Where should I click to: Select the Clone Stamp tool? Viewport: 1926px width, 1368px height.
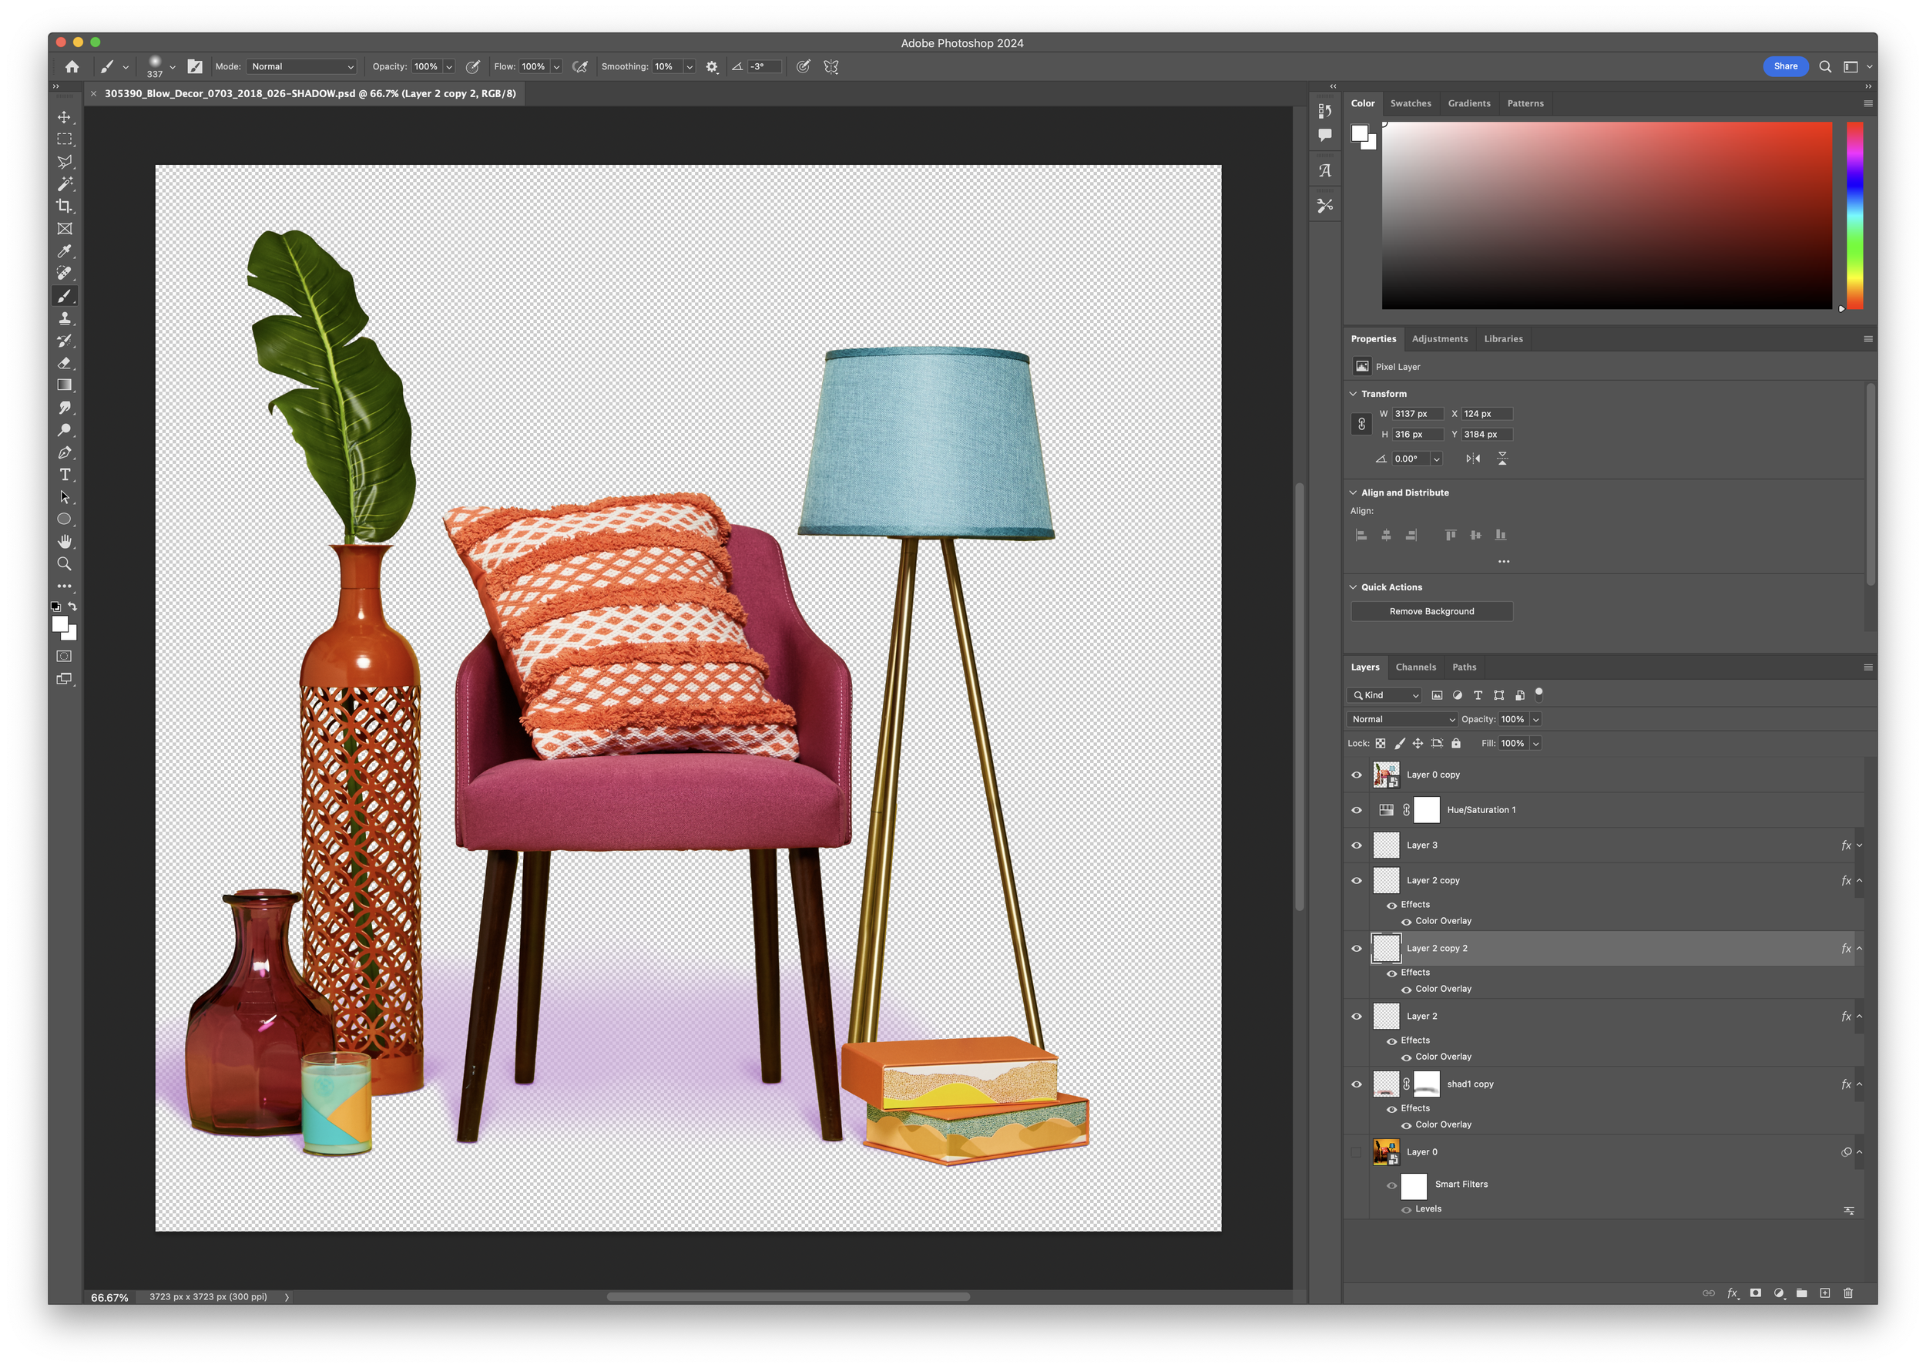[x=64, y=318]
